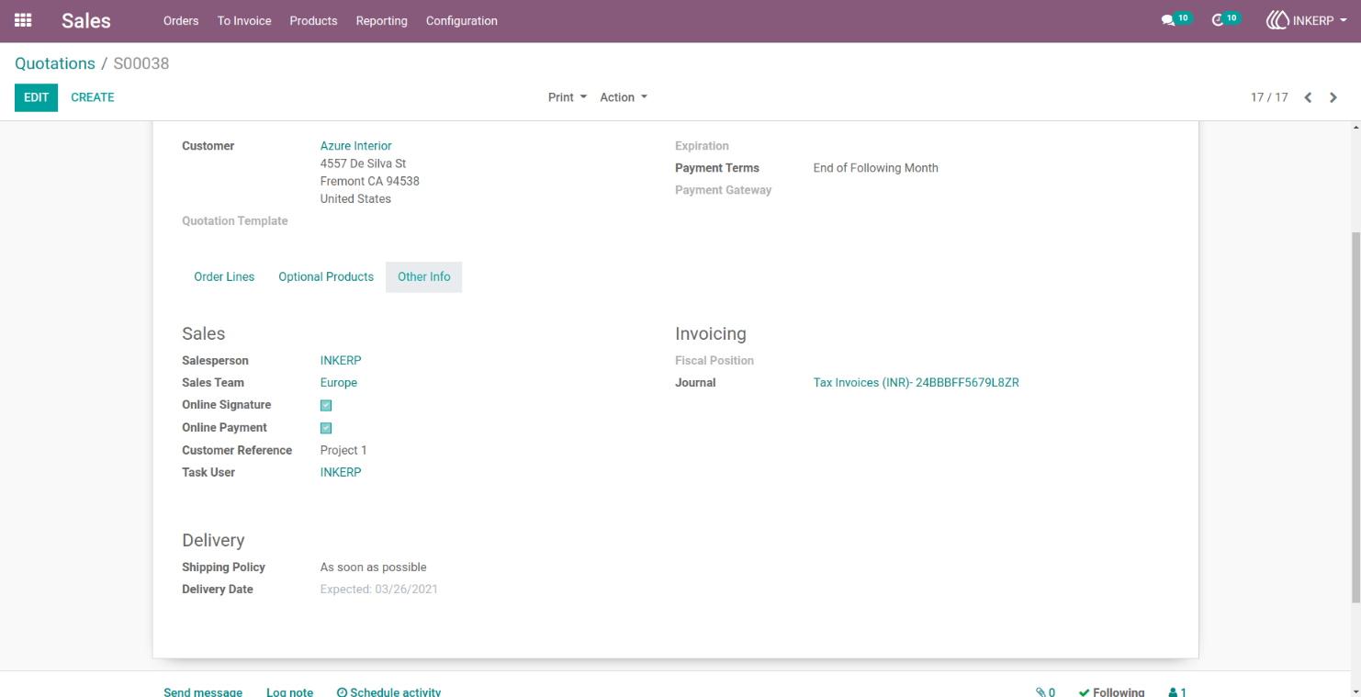This screenshot has width=1361, height=697.
Task: Click the 17 / 17 pager counter
Action: pos(1269,97)
